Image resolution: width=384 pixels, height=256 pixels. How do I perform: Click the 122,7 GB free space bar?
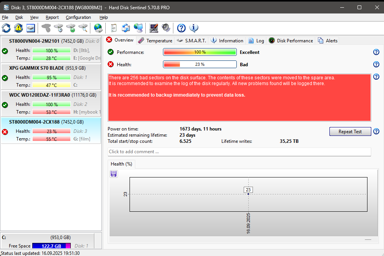(x=52, y=246)
